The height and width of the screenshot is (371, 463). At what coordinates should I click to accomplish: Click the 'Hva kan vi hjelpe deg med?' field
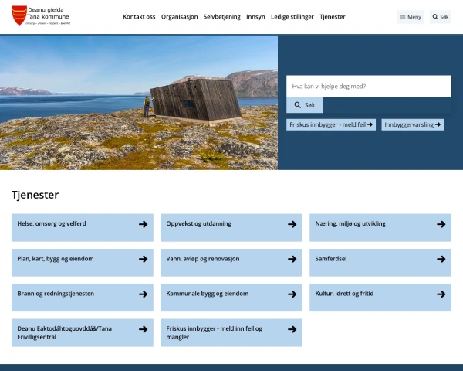368,87
